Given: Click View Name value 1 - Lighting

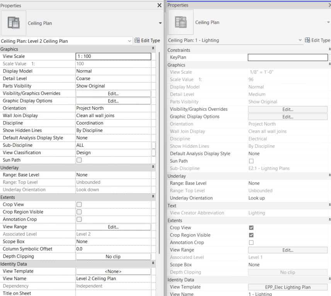Looking at the screenshot, I should [x=288, y=294].
